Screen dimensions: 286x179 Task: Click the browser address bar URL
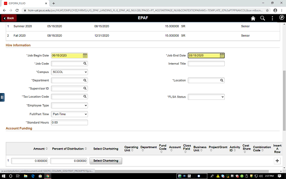[145, 10]
